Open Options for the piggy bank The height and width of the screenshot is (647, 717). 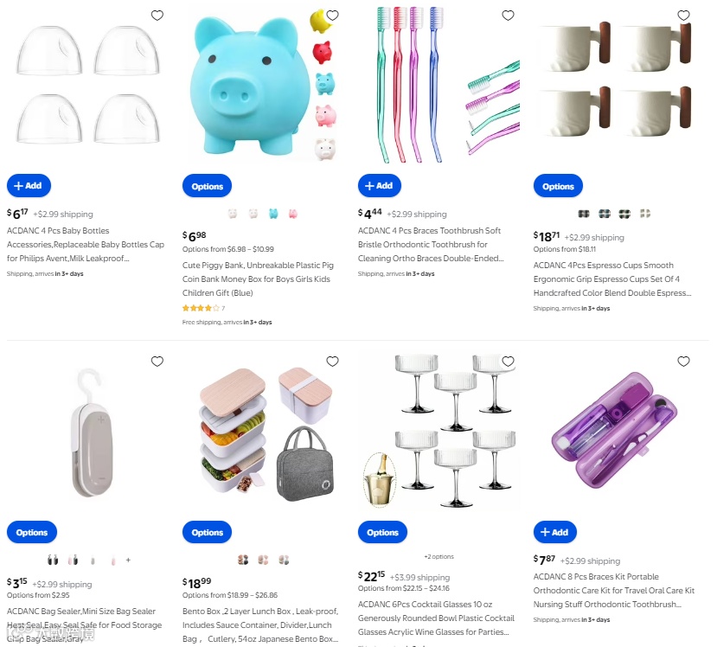(x=208, y=186)
